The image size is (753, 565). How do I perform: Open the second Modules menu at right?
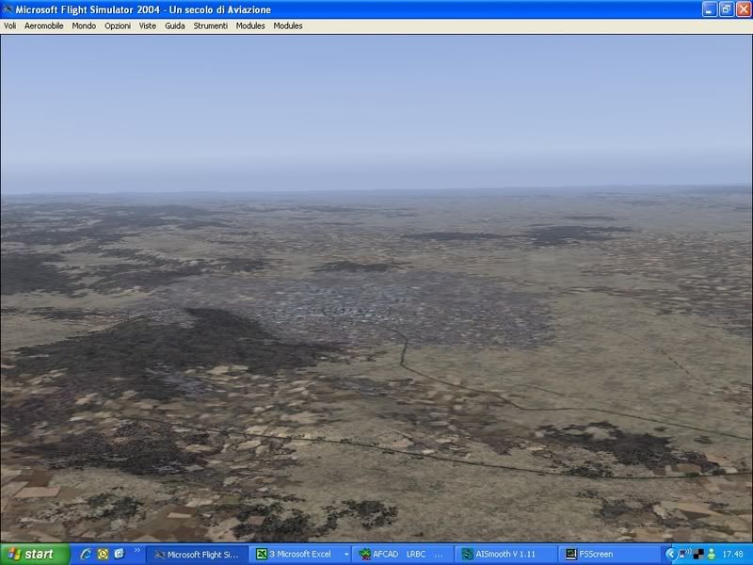[x=288, y=26]
